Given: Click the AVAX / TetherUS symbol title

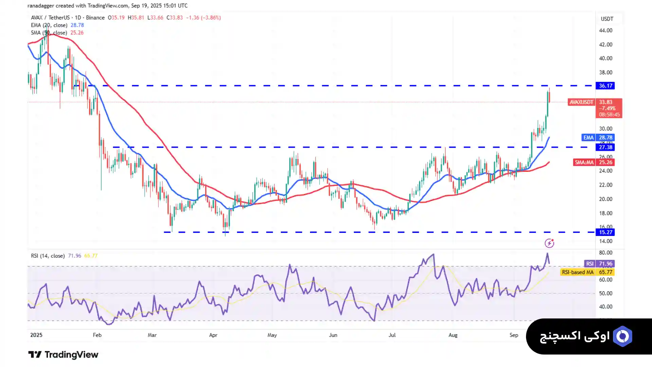Looking at the screenshot, I should [50, 18].
